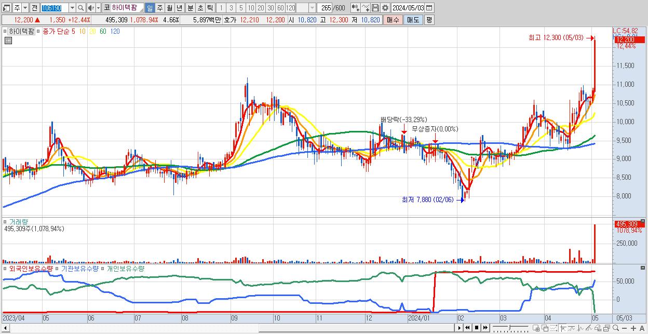Click the small right arrow scroll button
Image resolution: width=648 pixels, height=334 pixels.
(x=459, y=328)
